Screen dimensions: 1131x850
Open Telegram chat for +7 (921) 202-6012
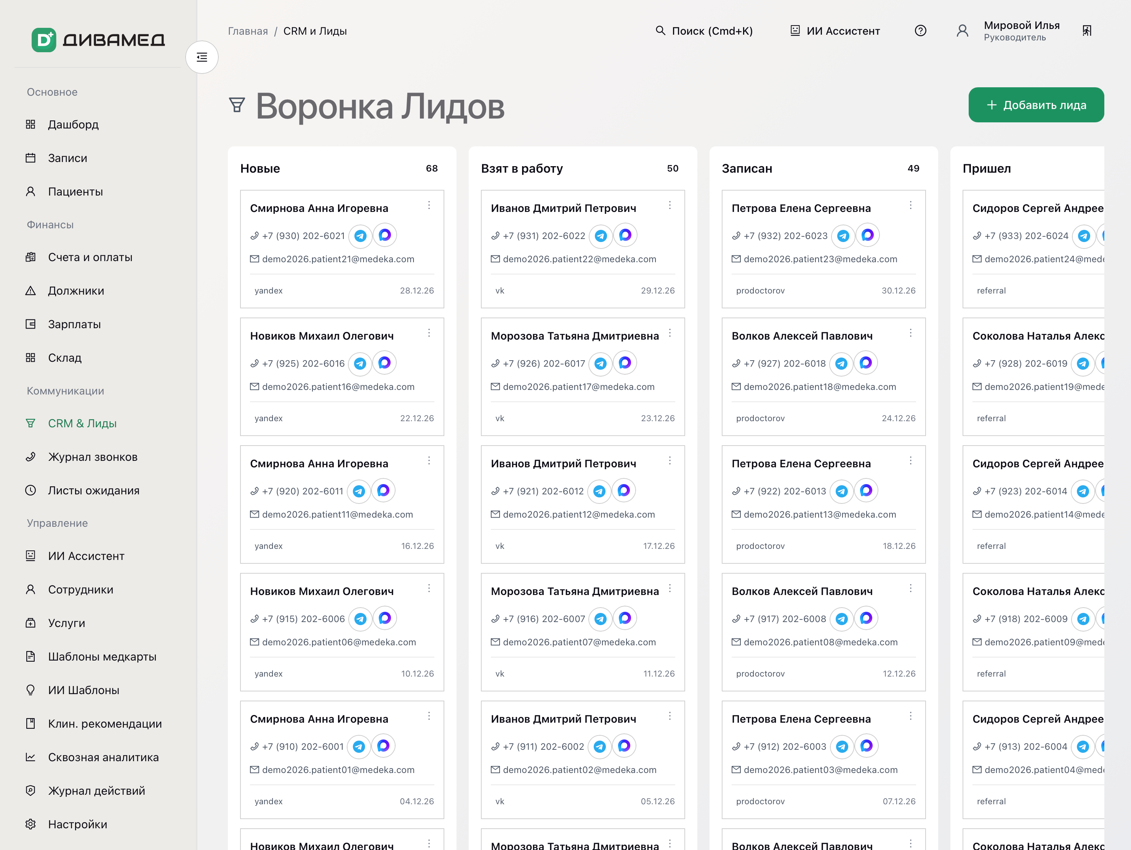[x=599, y=491]
